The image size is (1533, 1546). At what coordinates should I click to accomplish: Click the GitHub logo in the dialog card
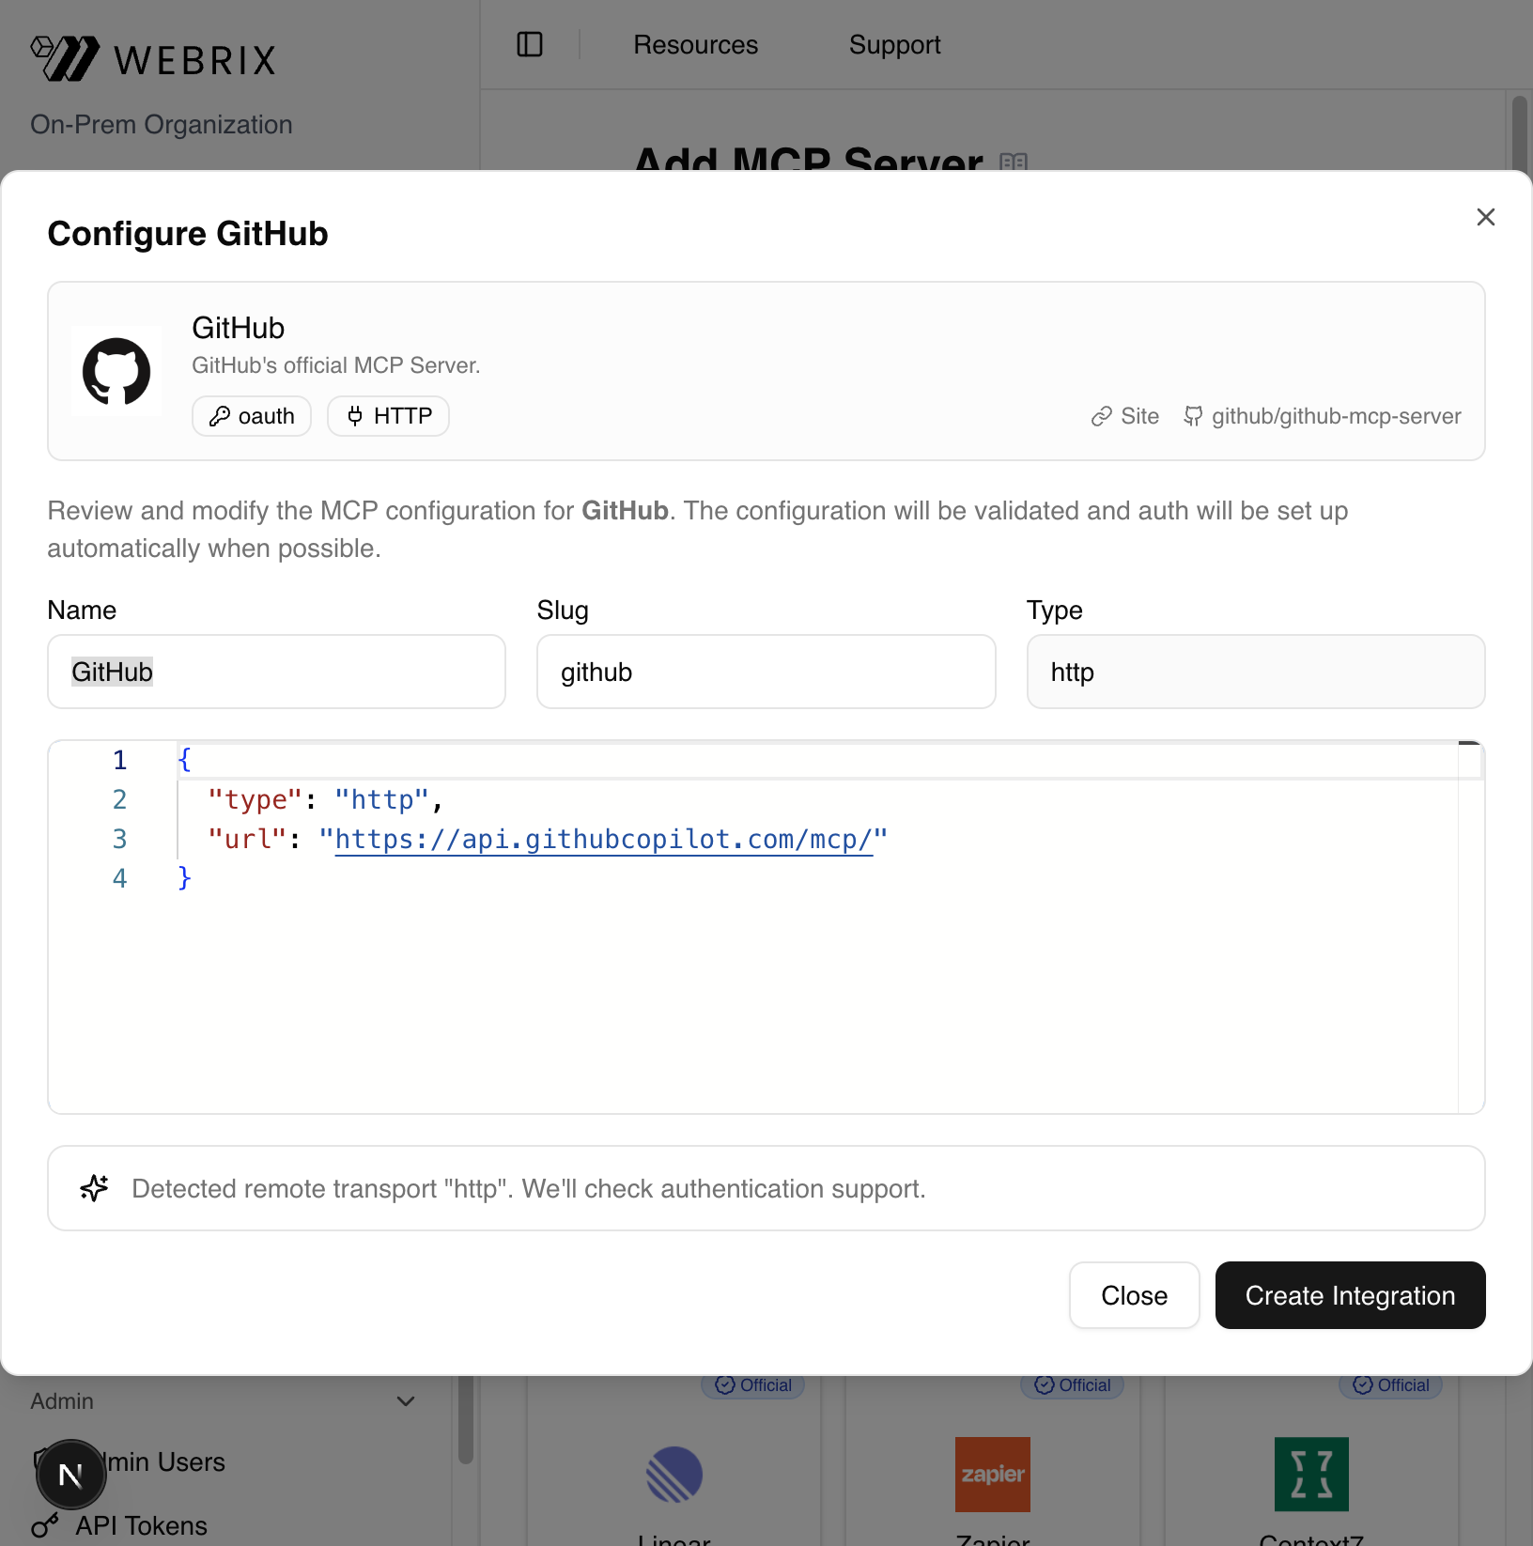(x=116, y=371)
